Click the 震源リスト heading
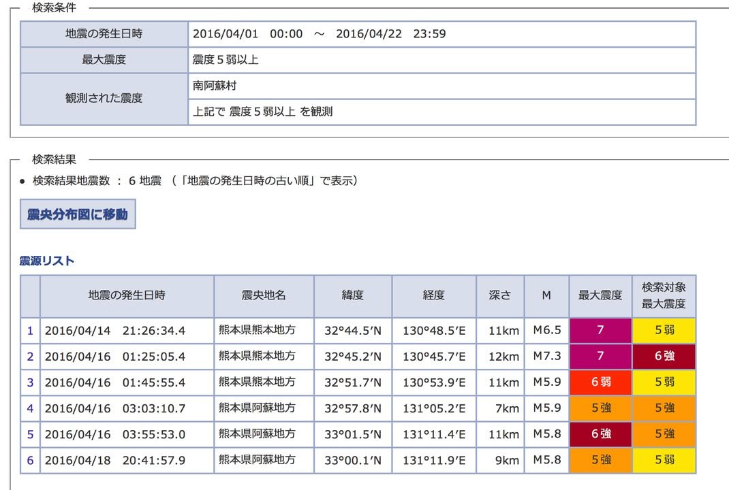729x490 pixels. [47, 261]
